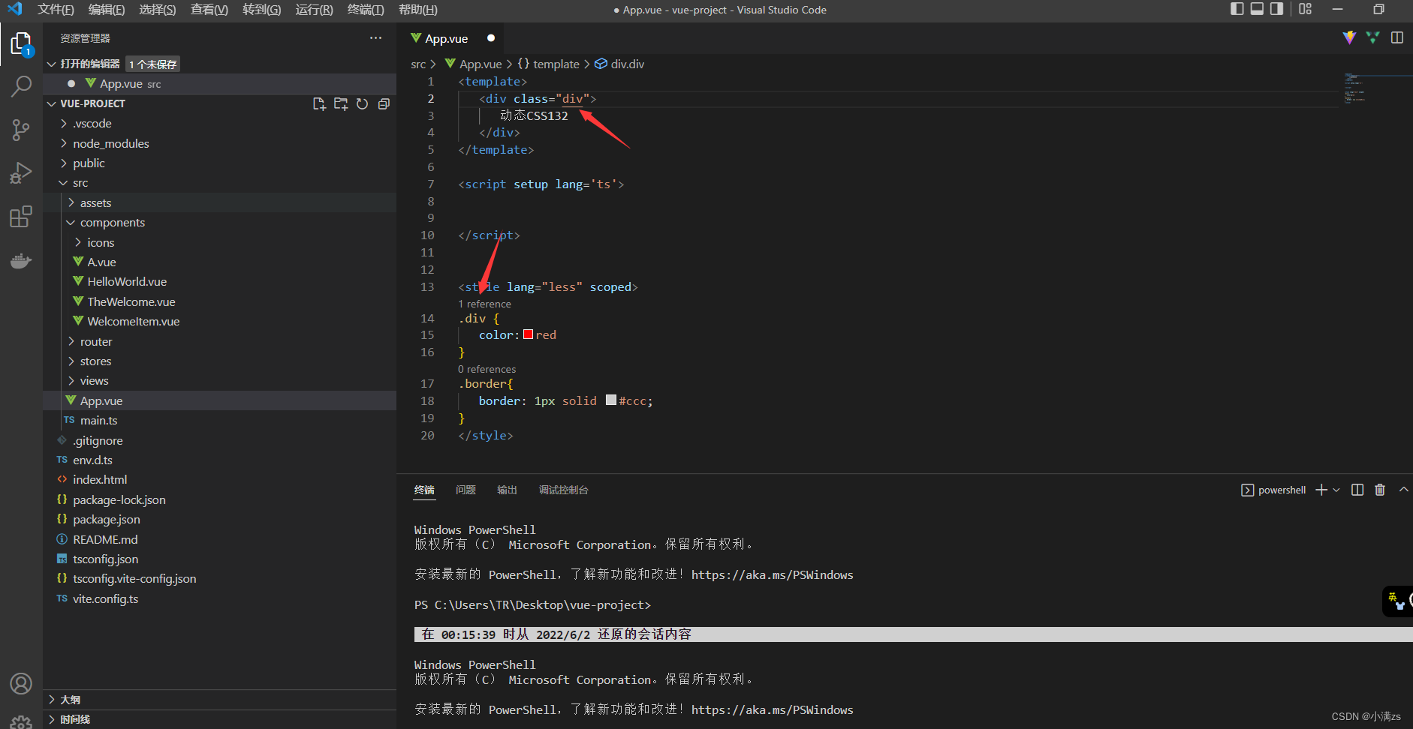1413x729 pixels.
Task: Open the Search view in activity bar
Action: tap(21, 86)
